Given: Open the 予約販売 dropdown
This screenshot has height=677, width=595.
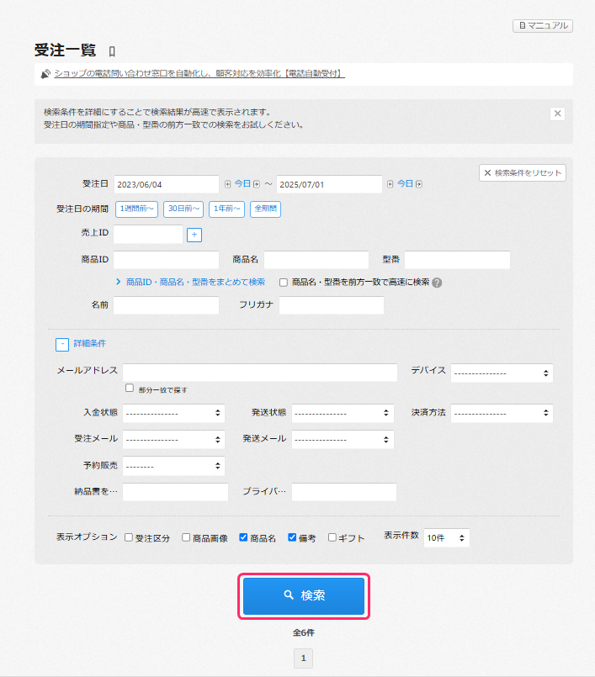Looking at the screenshot, I should pos(173,466).
